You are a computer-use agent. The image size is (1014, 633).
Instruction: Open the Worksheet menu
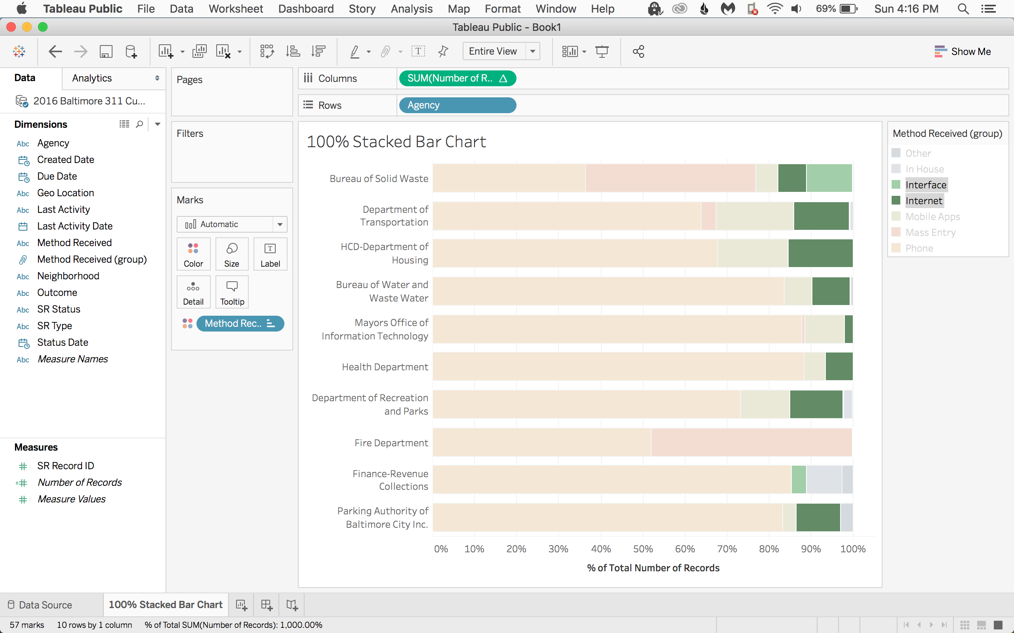pyautogui.click(x=236, y=9)
